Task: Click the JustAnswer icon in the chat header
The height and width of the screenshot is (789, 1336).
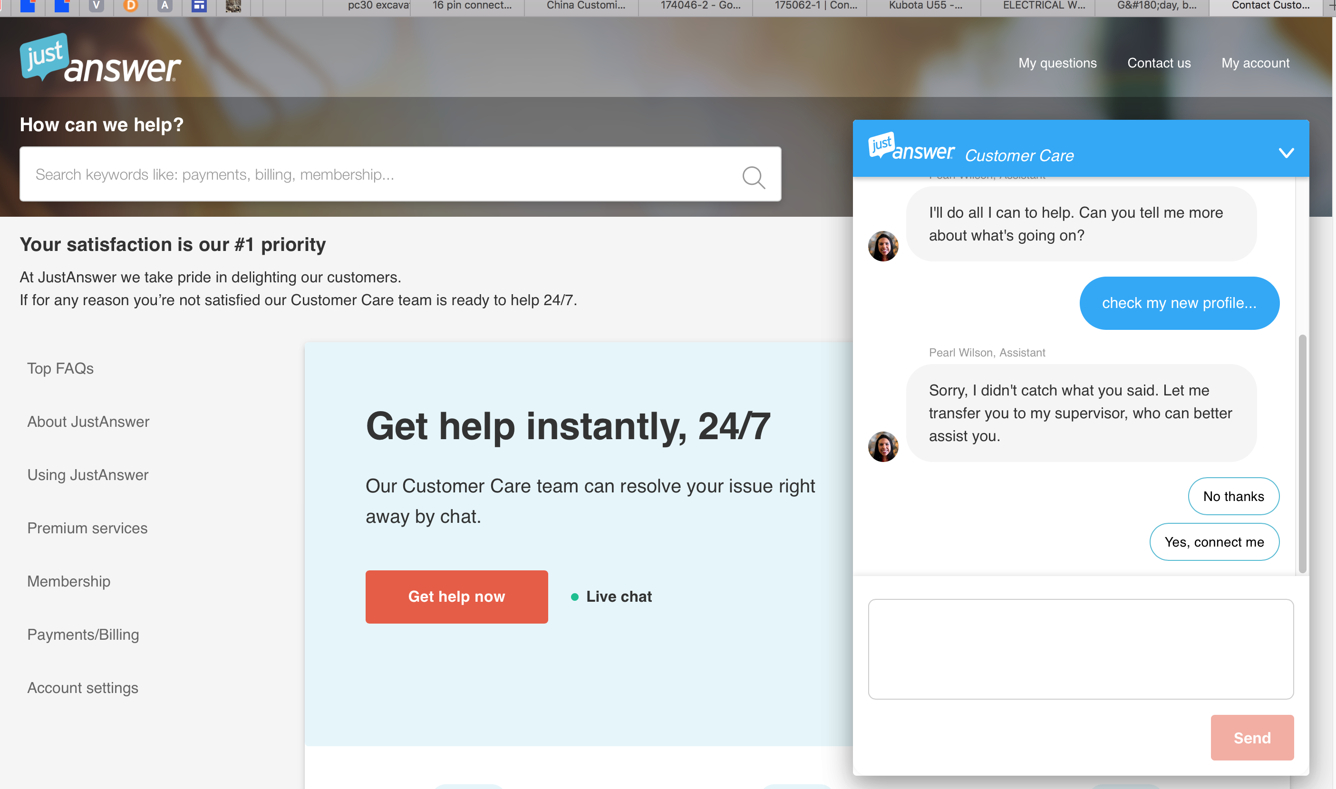Action: [x=910, y=147]
